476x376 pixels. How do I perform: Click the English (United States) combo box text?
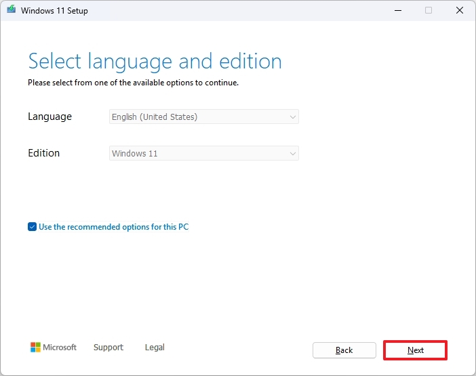point(155,117)
